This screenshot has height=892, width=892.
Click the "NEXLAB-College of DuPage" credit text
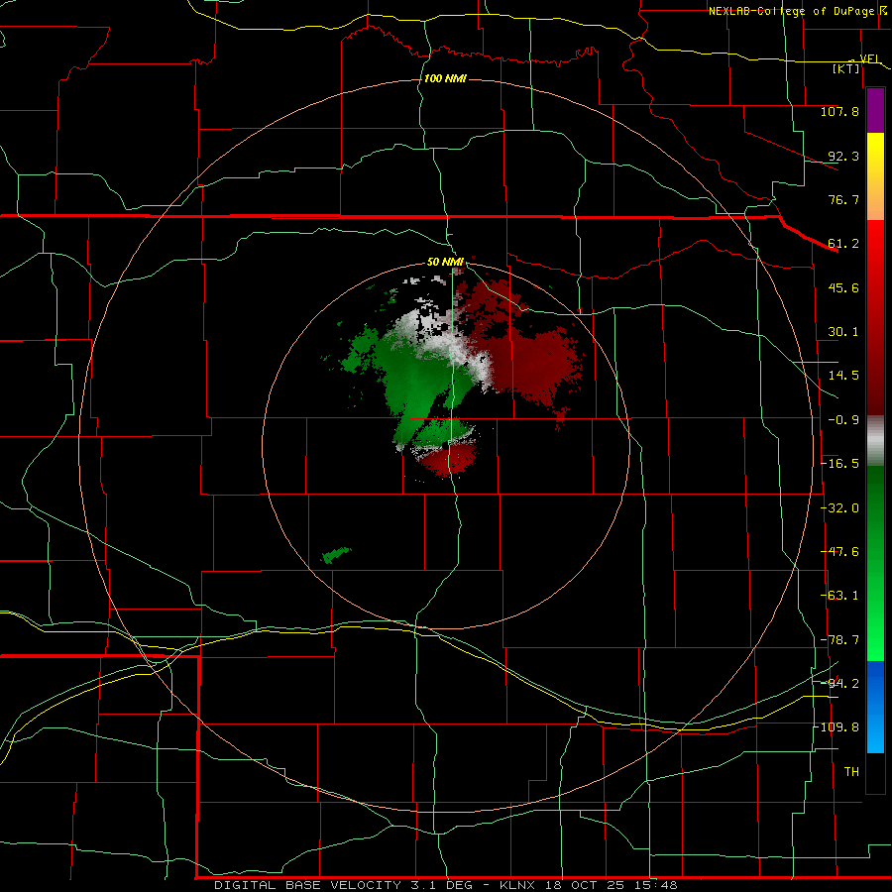pyautogui.click(x=791, y=11)
